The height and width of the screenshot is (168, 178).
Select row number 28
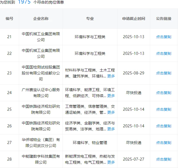click(x=10, y=159)
